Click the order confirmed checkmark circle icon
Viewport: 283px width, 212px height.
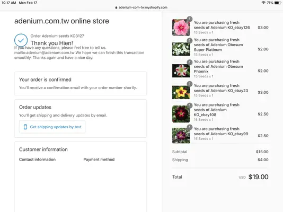click(21, 40)
